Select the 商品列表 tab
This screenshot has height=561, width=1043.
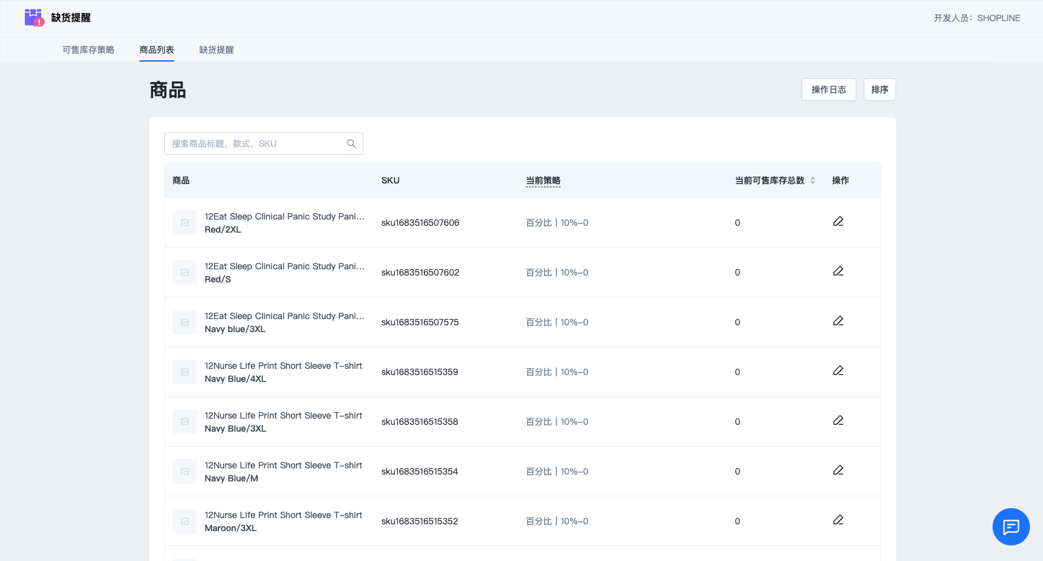pyautogui.click(x=157, y=50)
